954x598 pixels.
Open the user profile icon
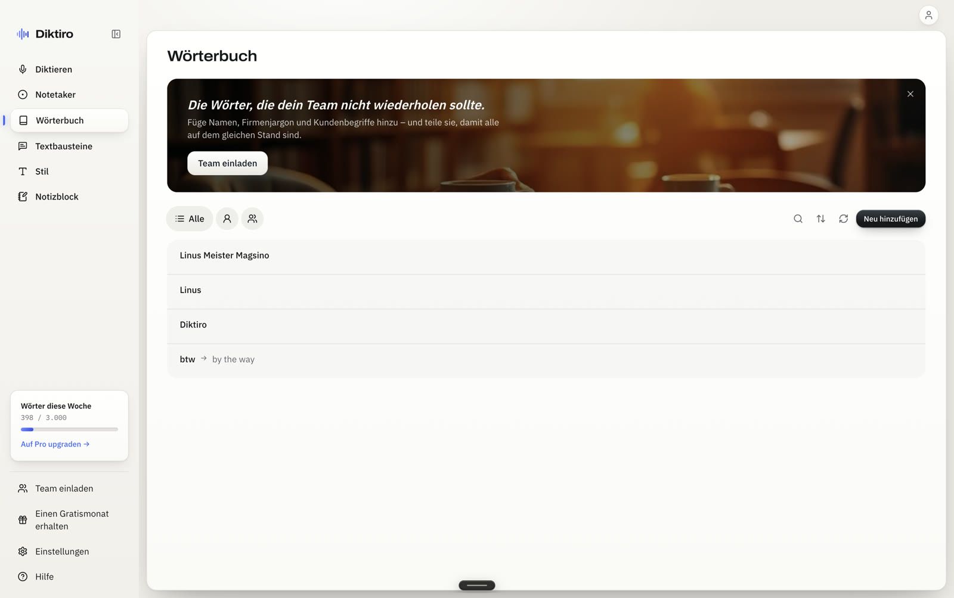point(928,15)
